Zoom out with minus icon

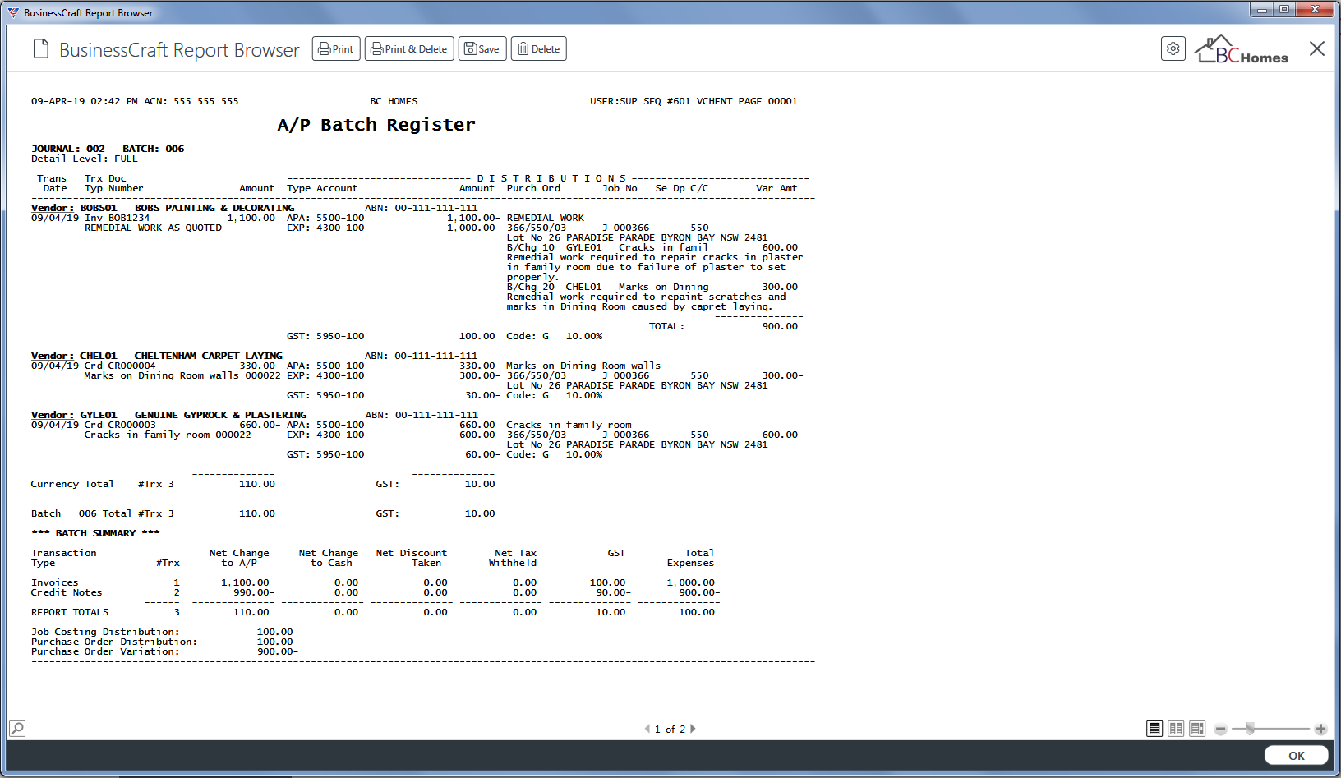pos(1221,729)
